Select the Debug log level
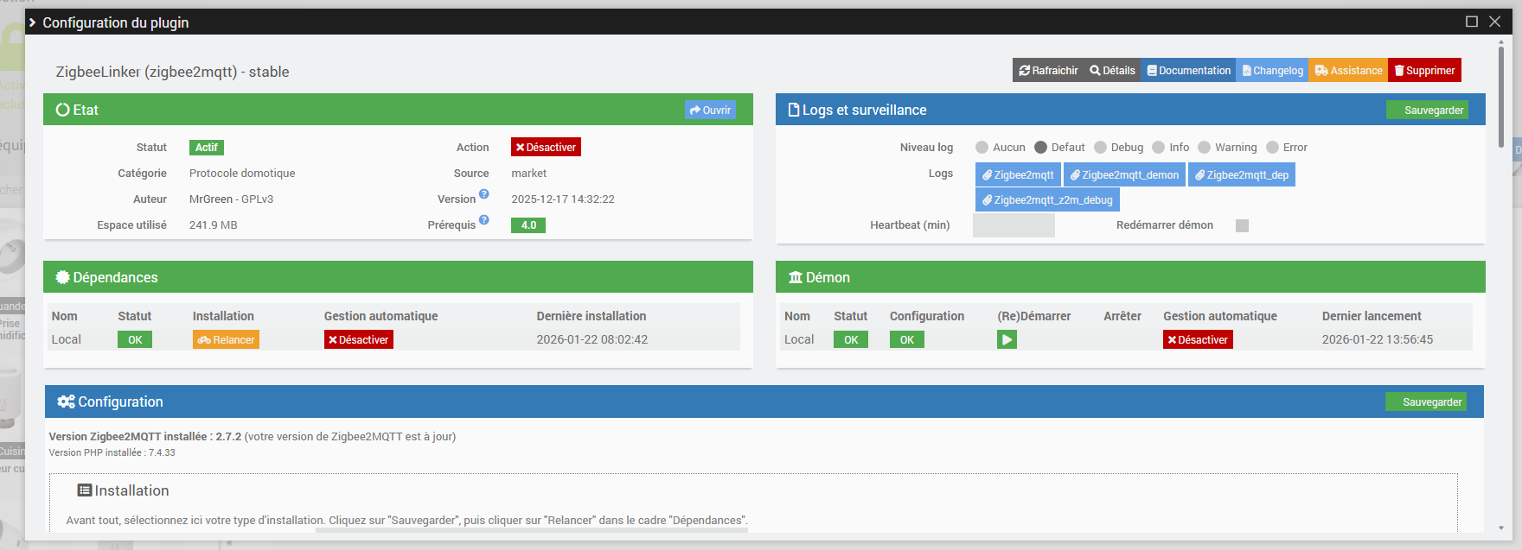This screenshot has height=550, width=1522. coord(1100,148)
